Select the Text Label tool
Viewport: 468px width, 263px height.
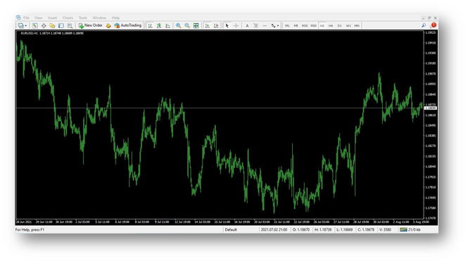[255, 25]
